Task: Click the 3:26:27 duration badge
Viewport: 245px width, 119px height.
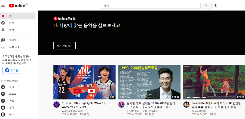Action: click(240, 97)
